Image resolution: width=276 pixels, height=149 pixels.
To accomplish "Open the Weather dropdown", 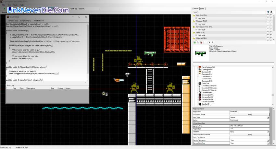I will pos(268,132).
